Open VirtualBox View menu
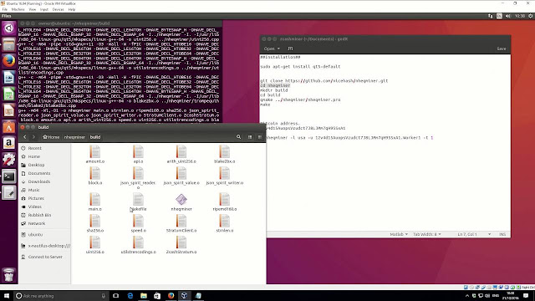The width and height of the screenshot is (535, 301). click(x=33, y=9)
